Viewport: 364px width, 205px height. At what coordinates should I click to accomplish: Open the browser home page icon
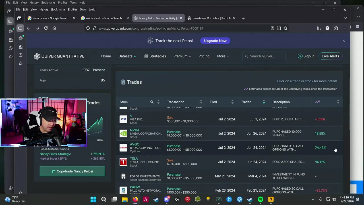coord(54,28)
